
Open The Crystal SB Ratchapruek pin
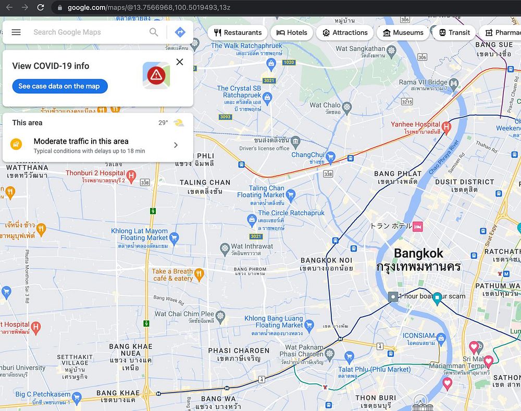[267, 98]
